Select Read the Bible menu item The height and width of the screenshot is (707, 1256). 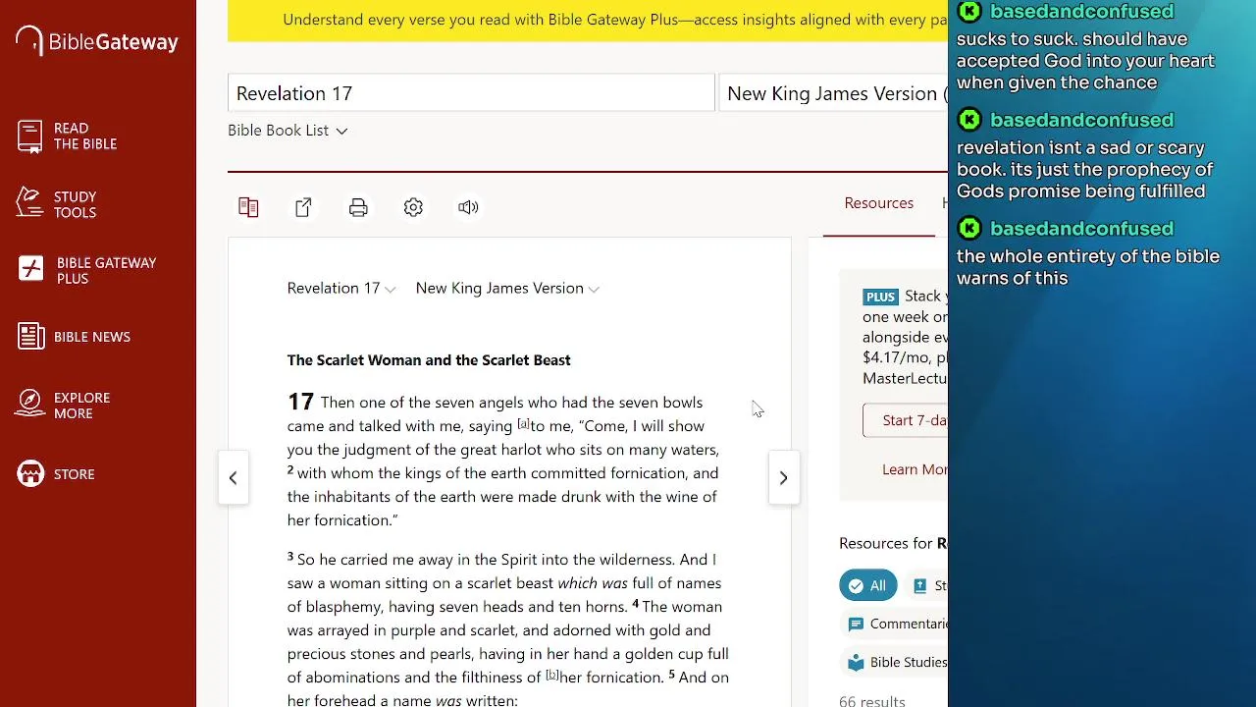click(x=85, y=136)
